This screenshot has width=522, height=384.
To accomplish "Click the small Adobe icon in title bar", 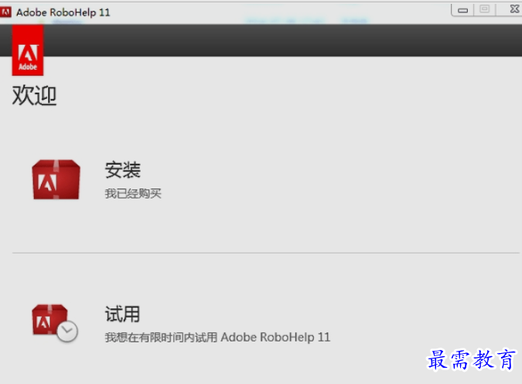I will click(5, 12).
